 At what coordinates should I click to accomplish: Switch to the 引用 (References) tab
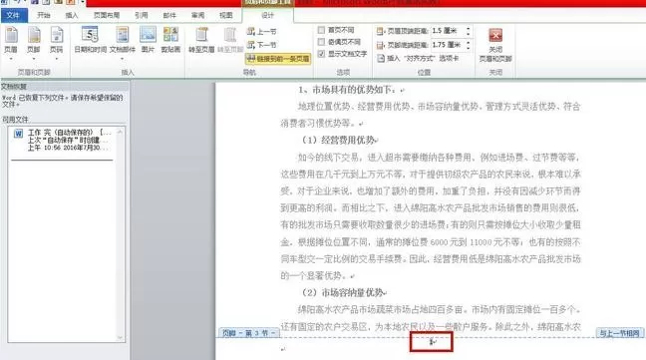tap(141, 15)
